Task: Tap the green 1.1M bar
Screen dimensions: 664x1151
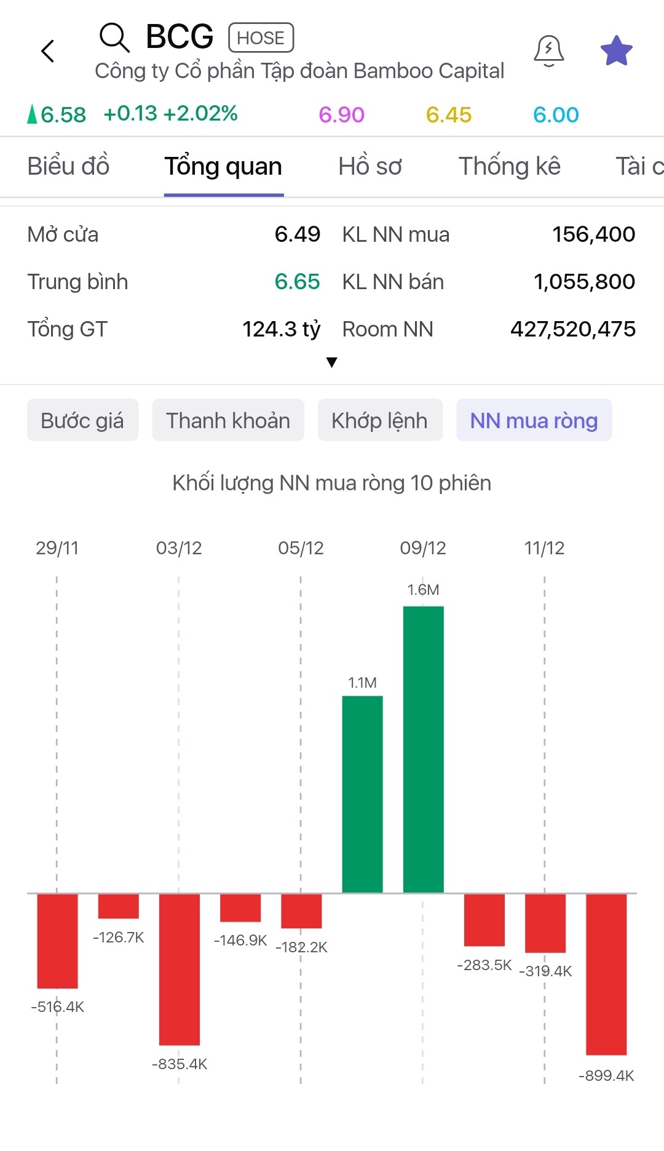Action: tap(362, 794)
